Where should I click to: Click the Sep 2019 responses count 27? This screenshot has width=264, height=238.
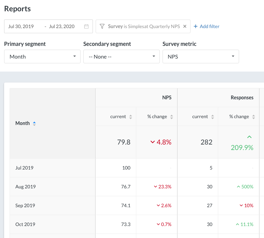tap(210, 205)
